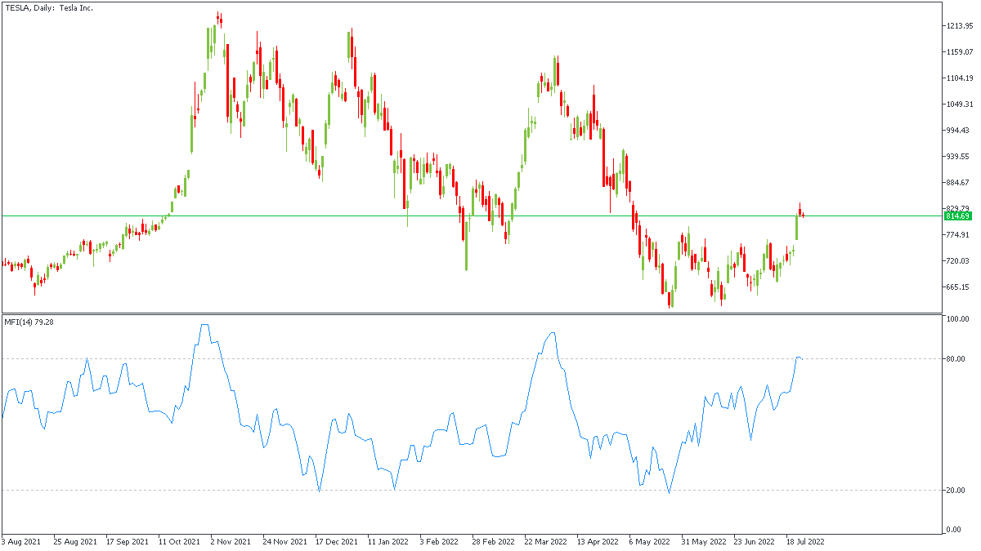Click the 1213.95 price axis label
Screen dimensions: 981x551
958,26
